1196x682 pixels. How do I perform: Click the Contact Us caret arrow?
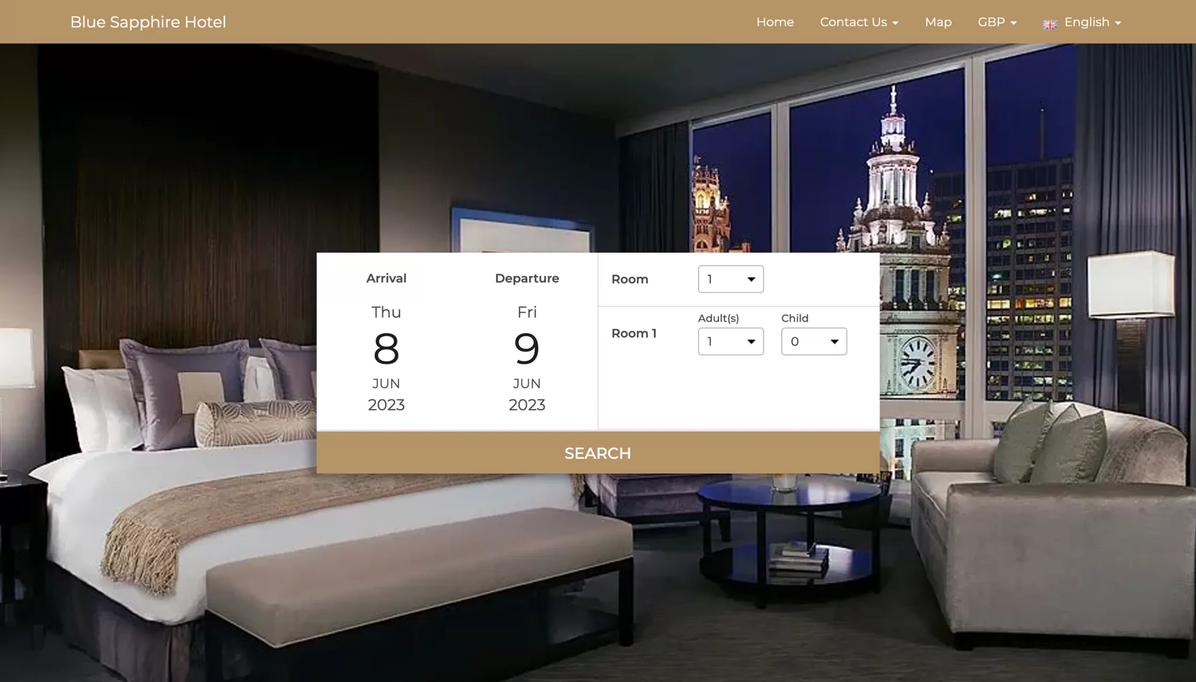tap(895, 23)
